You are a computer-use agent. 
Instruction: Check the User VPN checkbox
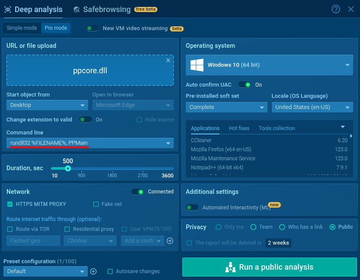124,229
